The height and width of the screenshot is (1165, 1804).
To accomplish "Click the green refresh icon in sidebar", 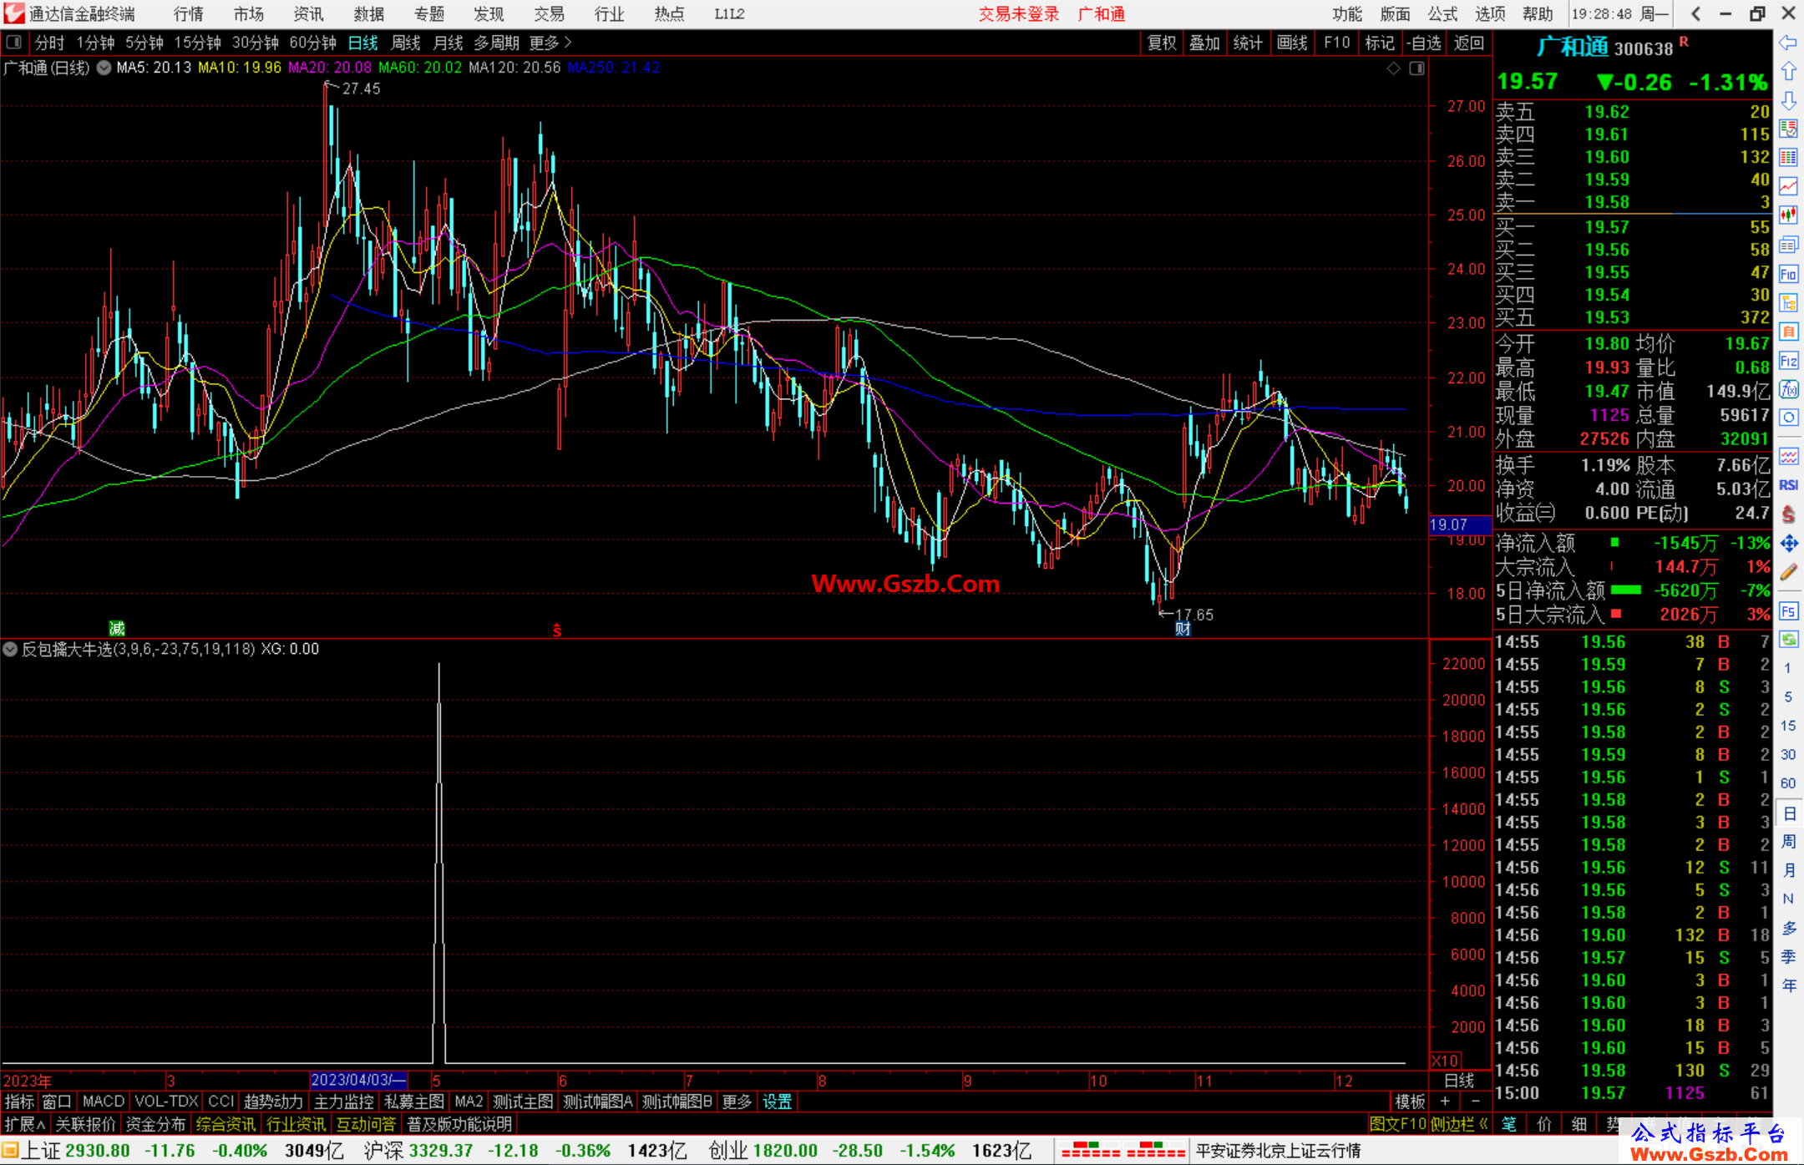I will 1788,640.
